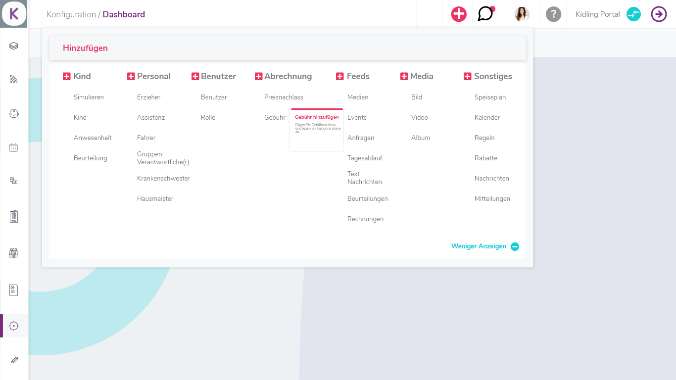The image size is (676, 380).
Task: Open Preisnachlass under Abrechnung
Action: pyautogui.click(x=284, y=97)
